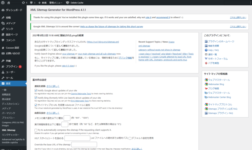Open Help / FAQ link

click(x=213, y=50)
